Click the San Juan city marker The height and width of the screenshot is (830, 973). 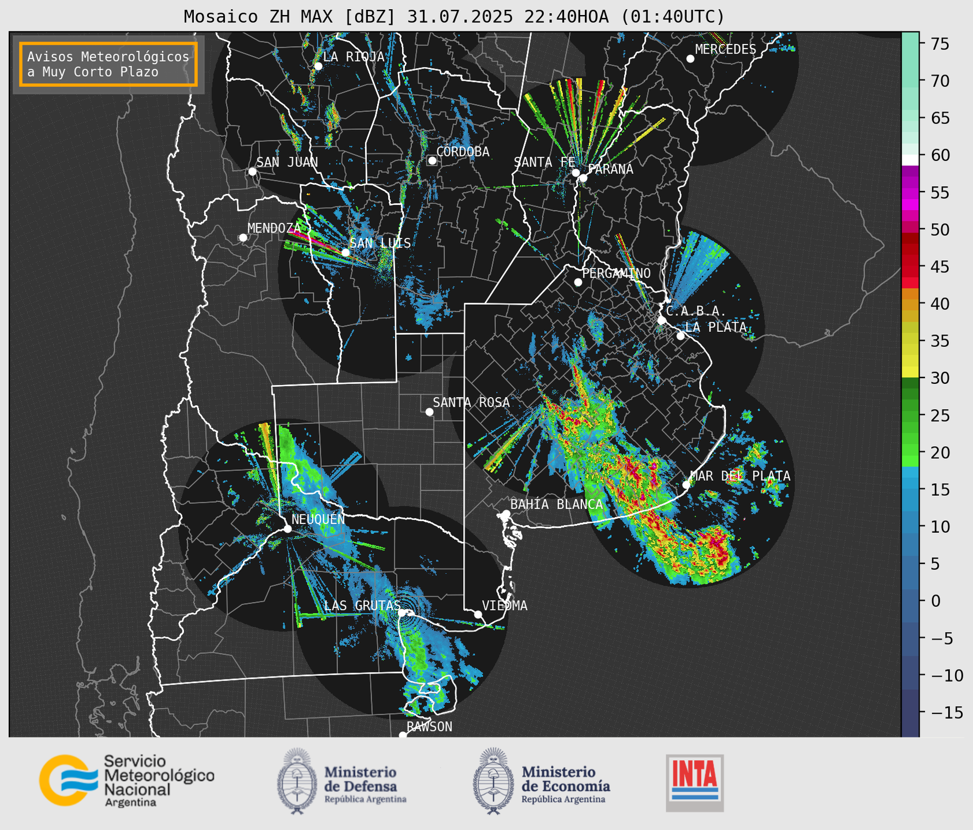point(252,171)
